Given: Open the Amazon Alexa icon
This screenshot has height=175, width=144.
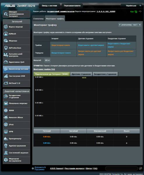Looking at the screenshot, I should click(6, 118).
